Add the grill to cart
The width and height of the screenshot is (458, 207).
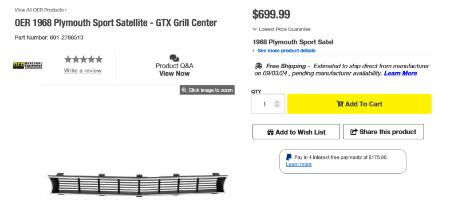tap(360, 104)
